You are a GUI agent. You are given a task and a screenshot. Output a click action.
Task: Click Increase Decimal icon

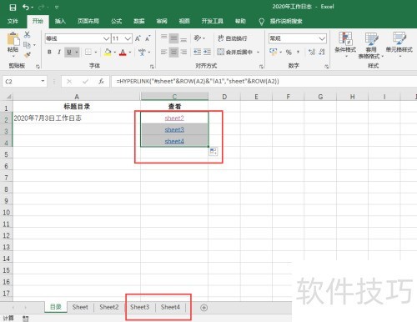point(312,52)
